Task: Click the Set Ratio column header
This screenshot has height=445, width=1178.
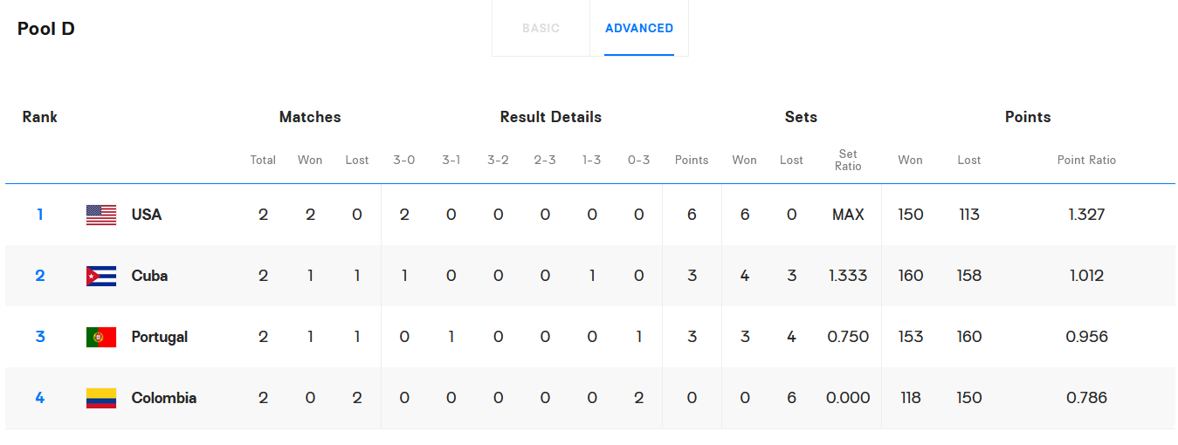Action: (x=848, y=160)
